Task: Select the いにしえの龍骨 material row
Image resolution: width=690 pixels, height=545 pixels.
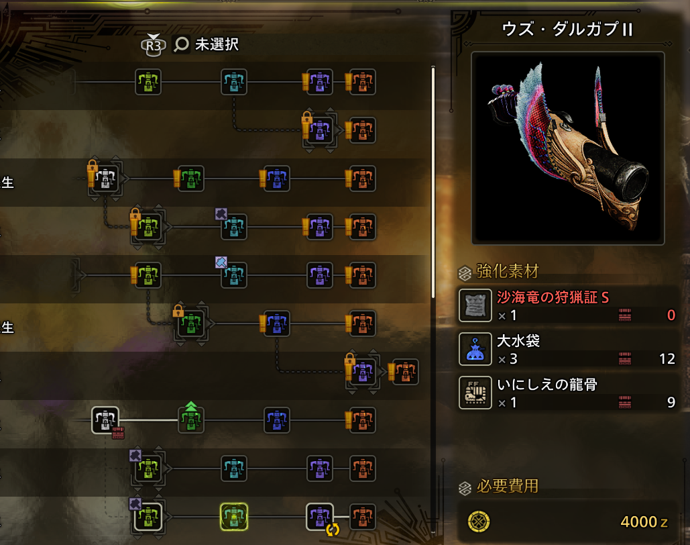Action: (x=567, y=393)
